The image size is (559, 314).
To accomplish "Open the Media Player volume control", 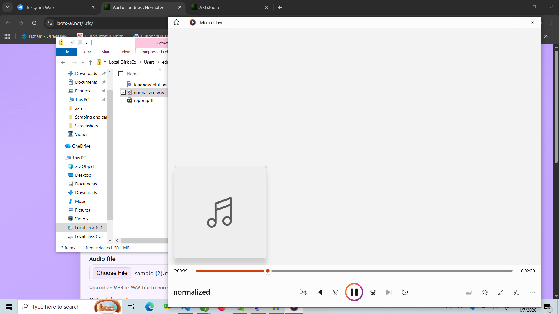I will pos(484,292).
